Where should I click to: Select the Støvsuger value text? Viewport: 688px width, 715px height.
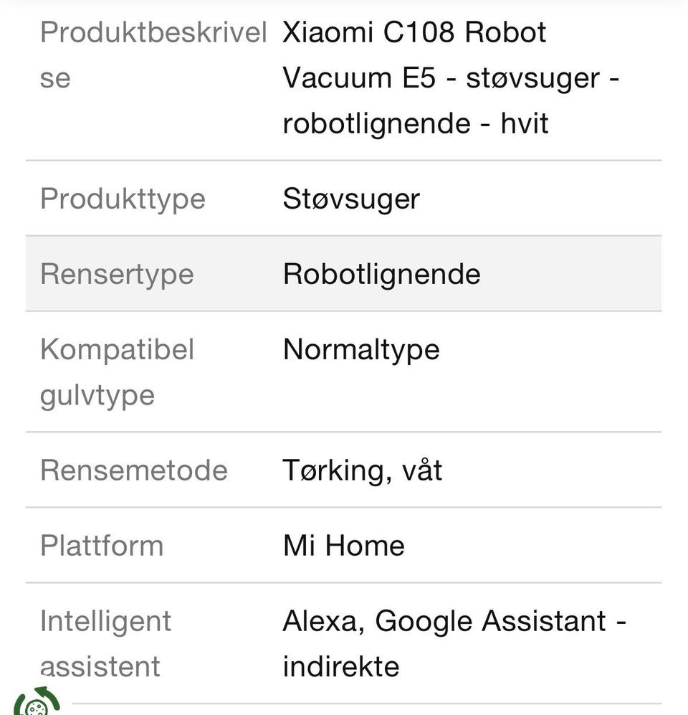point(351,199)
